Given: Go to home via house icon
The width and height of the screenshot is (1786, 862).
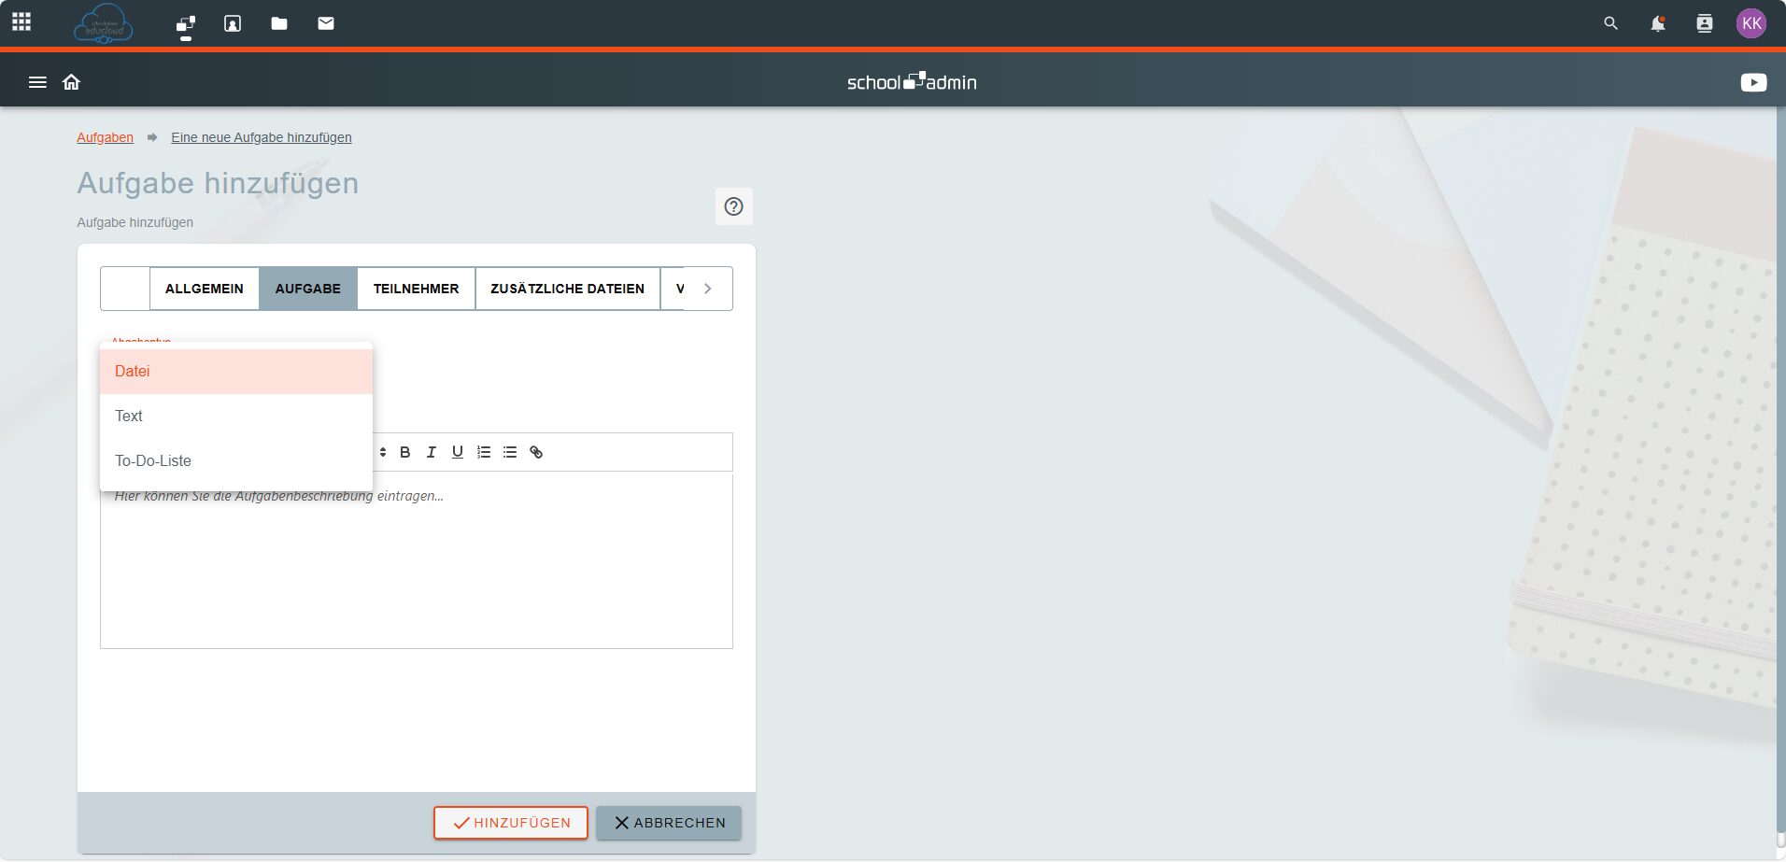Looking at the screenshot, I should [x=71, y=82].
